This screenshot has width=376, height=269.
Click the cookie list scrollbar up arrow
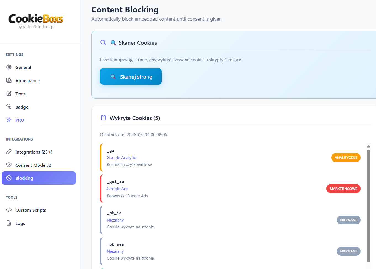click(369, 146)
